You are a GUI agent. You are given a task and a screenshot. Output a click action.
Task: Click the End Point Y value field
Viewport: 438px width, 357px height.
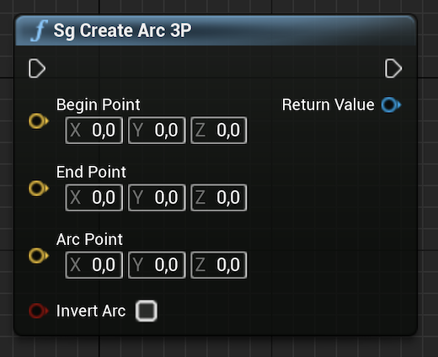(157, 198)
